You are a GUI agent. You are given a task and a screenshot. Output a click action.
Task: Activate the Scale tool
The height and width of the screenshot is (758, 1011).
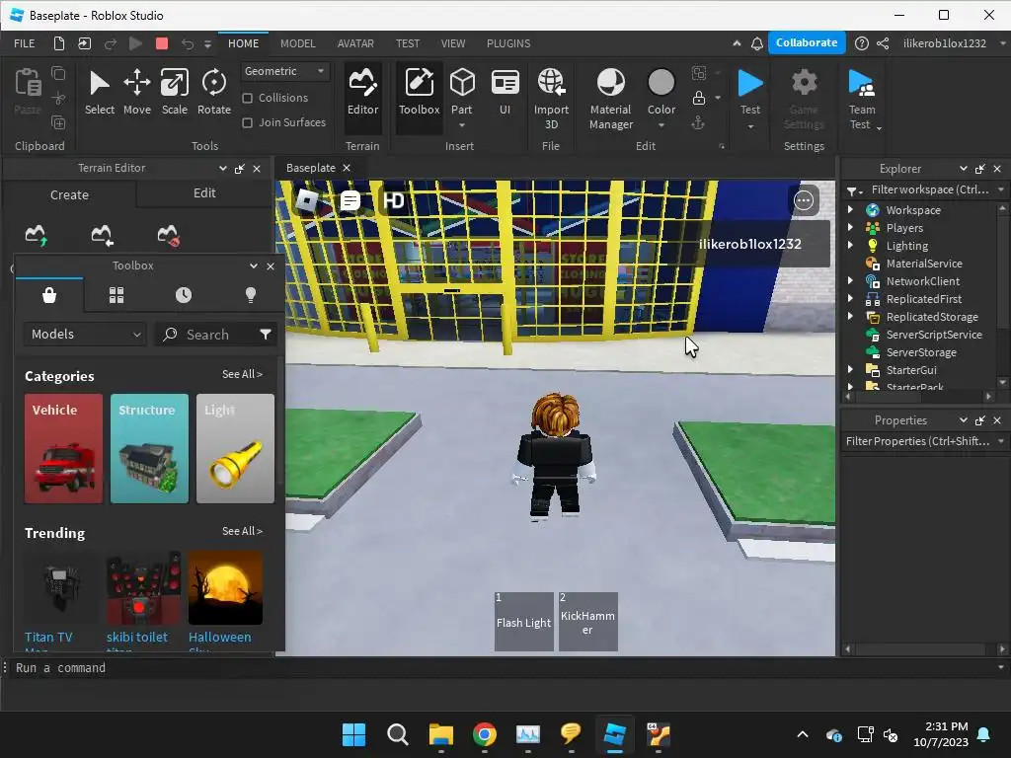point(174,92)
